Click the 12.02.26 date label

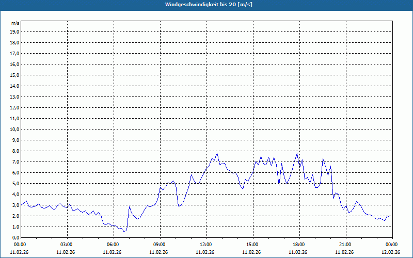click(391, 252)
